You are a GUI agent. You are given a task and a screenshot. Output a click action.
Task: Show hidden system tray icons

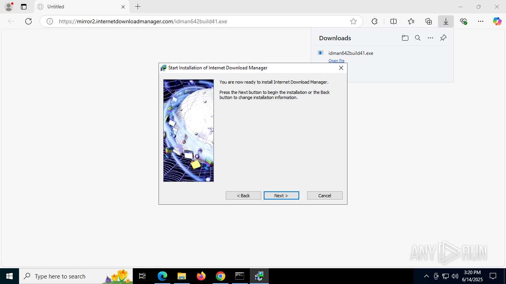426,276
